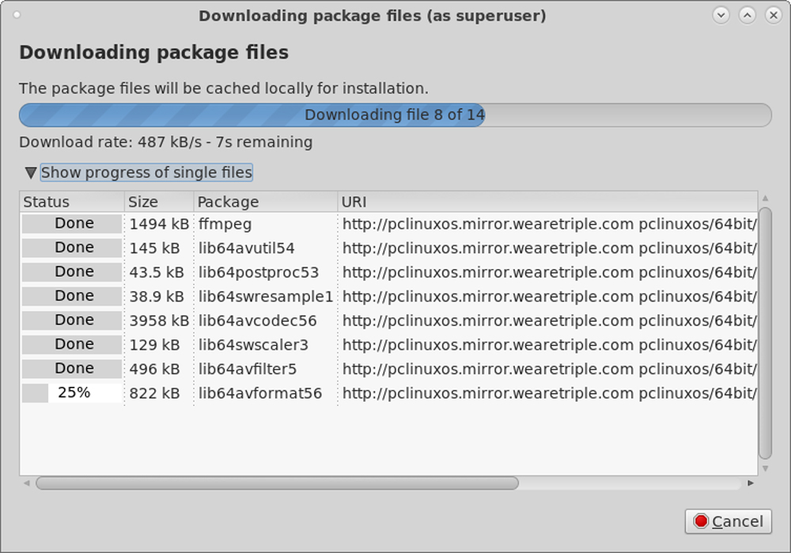Sort by the Size column header

click(159, 202)
